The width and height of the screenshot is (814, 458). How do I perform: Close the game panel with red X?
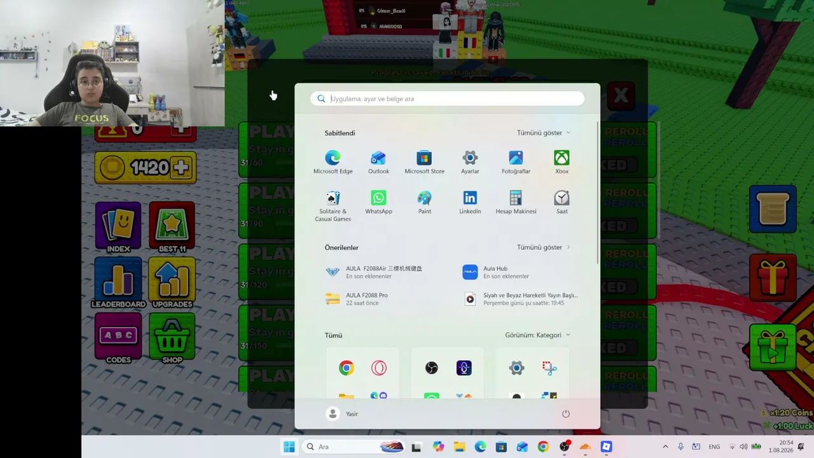point(621,96)
